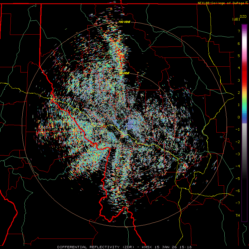Select the -4 value on the scale

point(238,166)
